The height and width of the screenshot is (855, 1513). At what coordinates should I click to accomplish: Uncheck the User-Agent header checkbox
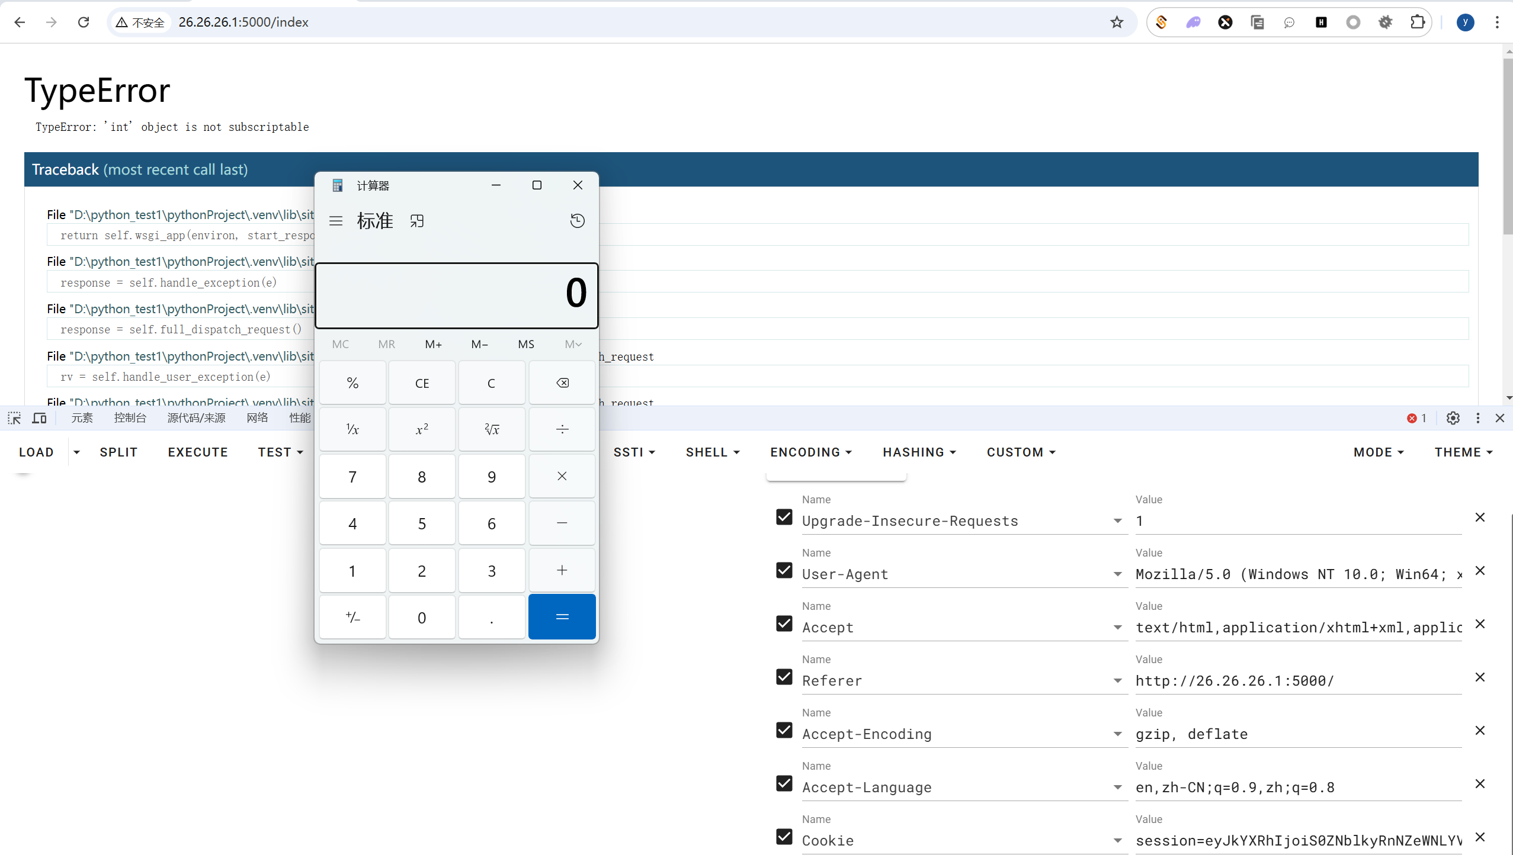[784, 570]
